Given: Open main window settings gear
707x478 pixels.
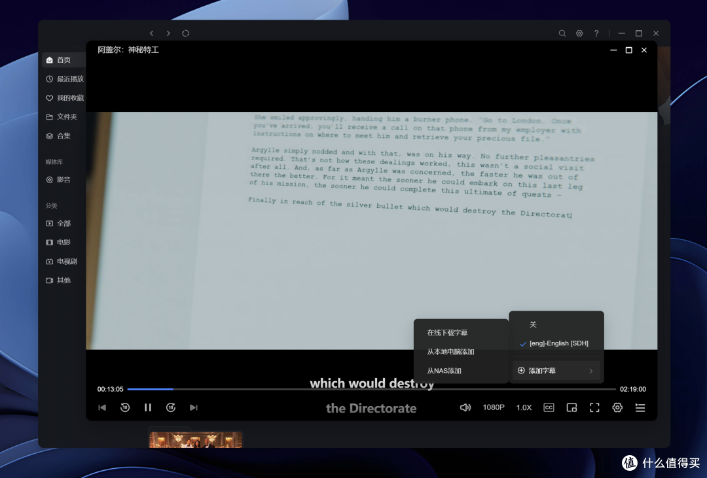Looking at the screenshot, I should tap(579, 33).
